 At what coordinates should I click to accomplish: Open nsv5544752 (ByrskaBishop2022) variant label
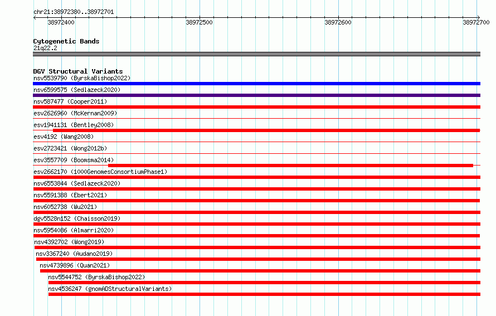click(x=96, y=277)
